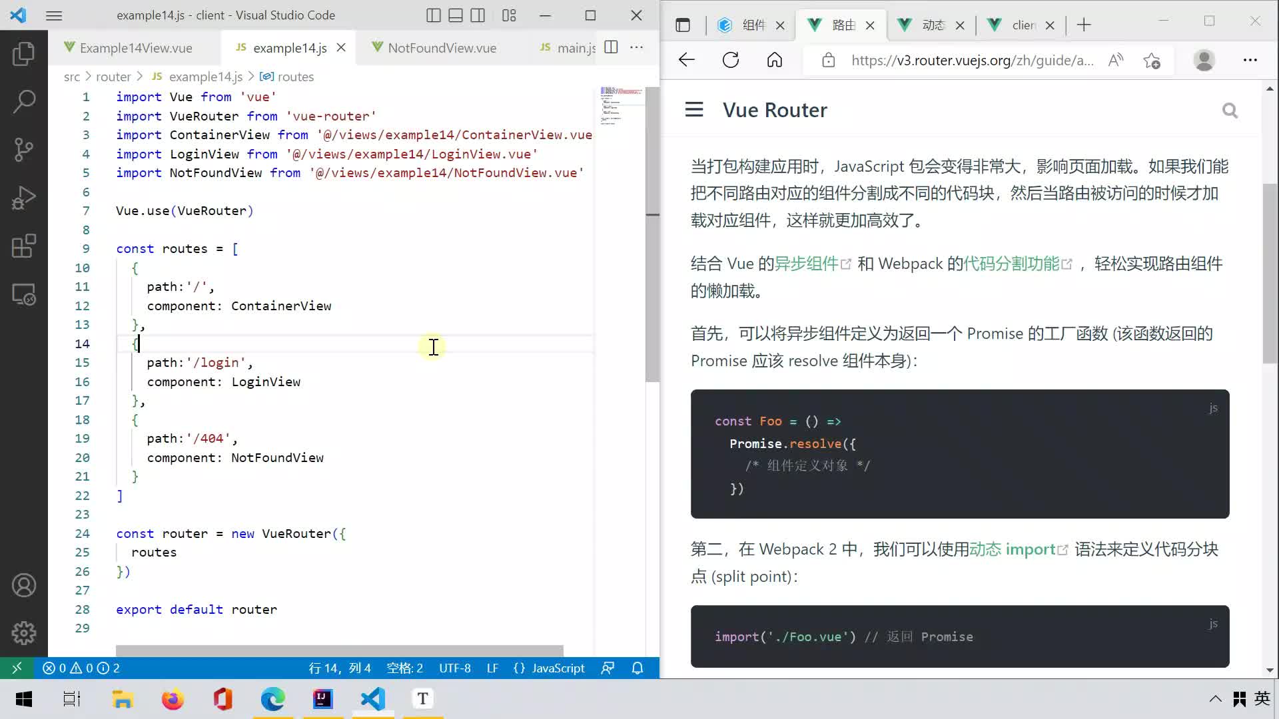
Task: Open the browser profile avatar
Action: [1204, 60]
